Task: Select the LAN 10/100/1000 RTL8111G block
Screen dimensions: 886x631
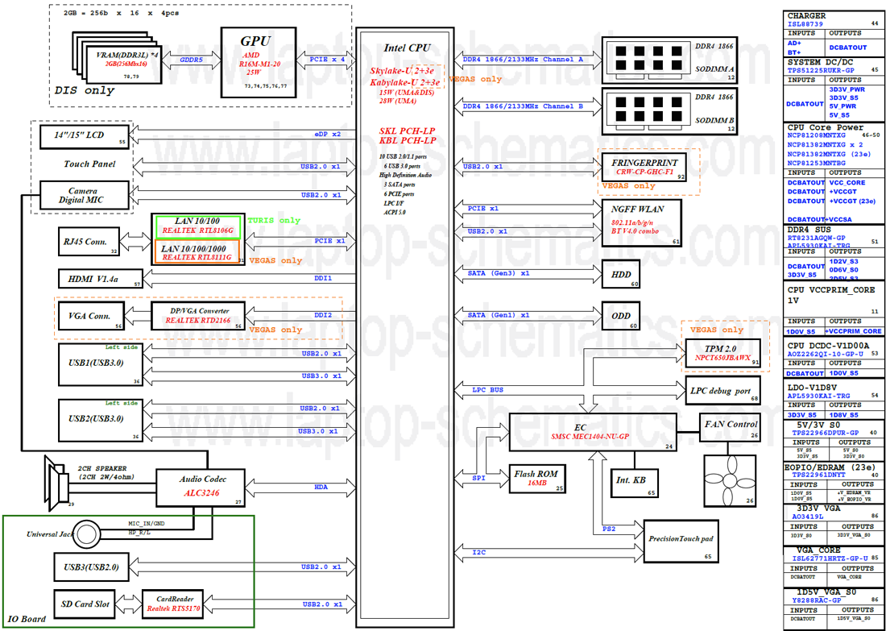Action: (198, 252)
